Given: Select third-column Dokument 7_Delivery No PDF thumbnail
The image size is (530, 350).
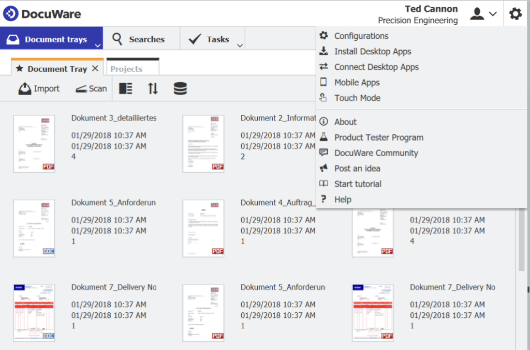Looking at the screenshot, I should [373, 313].
